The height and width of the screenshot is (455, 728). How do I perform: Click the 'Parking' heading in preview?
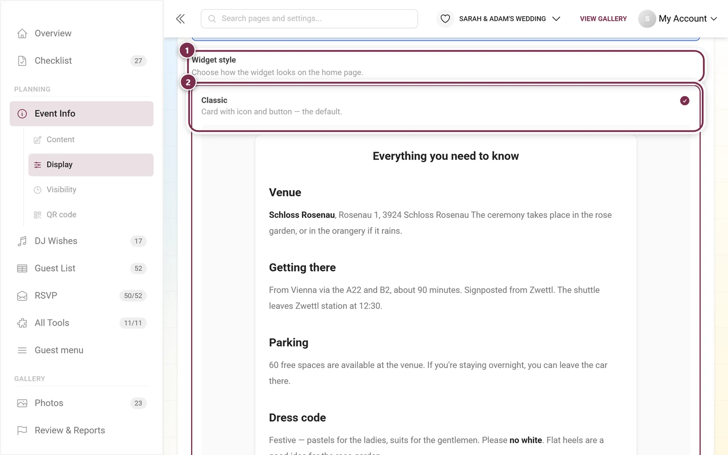(289, 343)
